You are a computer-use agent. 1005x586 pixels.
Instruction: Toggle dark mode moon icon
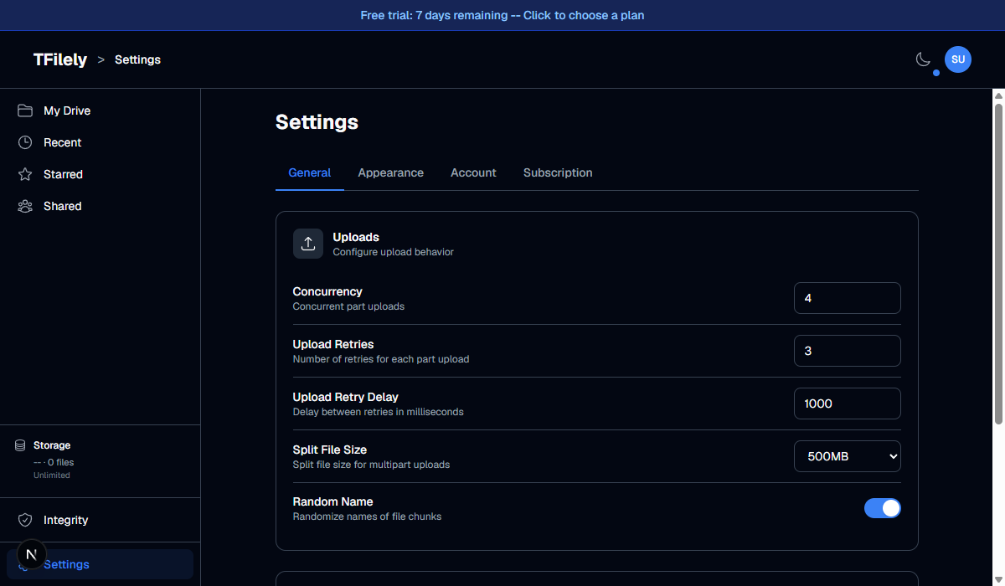pos(923,59)
